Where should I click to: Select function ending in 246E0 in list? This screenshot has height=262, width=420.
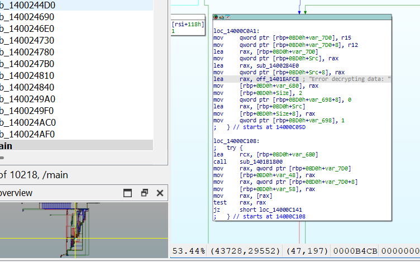[x=27, y=28]
